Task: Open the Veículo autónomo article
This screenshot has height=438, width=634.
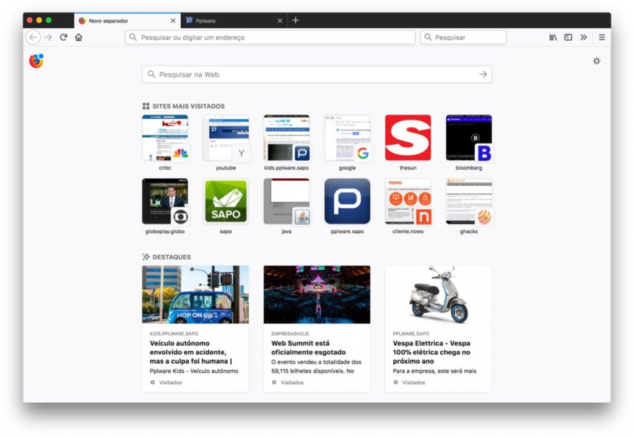Action: coord(192,352)
